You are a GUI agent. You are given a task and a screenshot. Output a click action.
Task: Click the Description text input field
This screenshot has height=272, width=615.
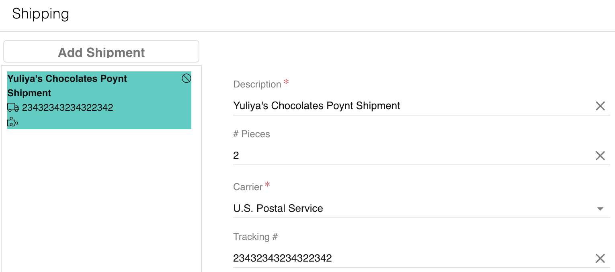tap(412, 106)
